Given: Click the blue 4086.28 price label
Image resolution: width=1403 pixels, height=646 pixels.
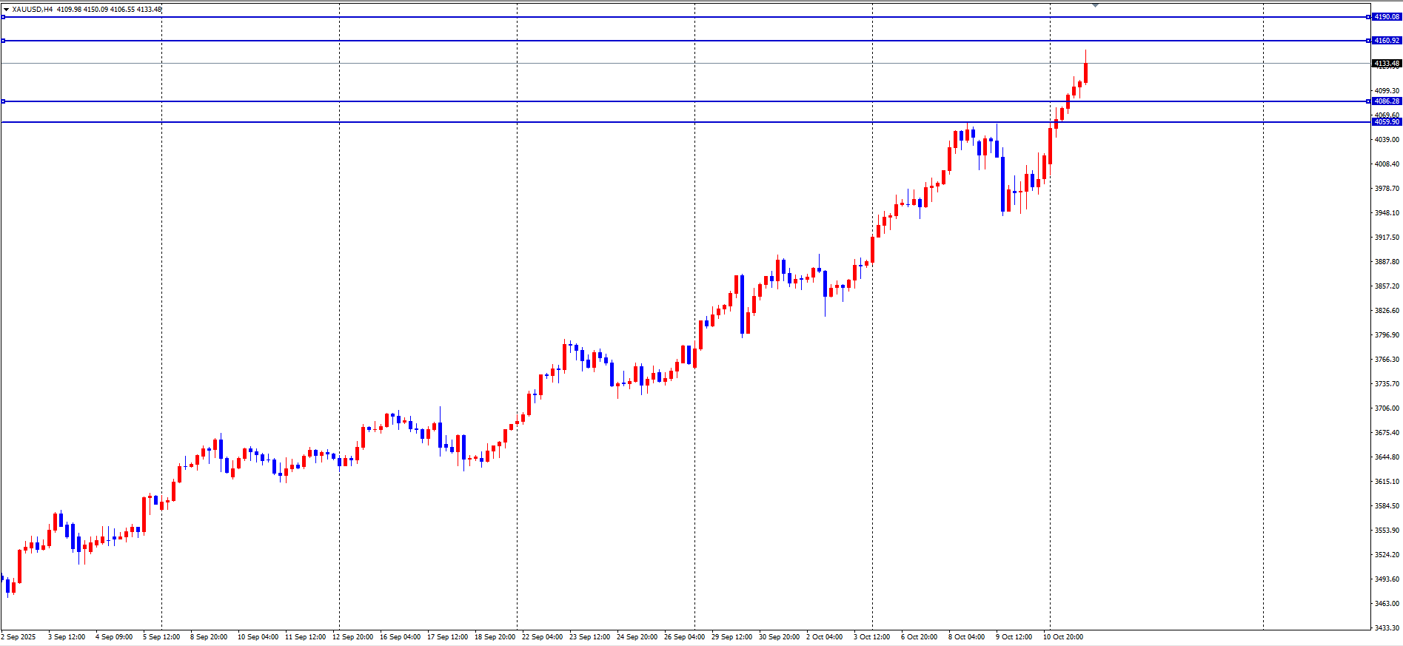Looking at the screenshot, I should [1386, 101].
